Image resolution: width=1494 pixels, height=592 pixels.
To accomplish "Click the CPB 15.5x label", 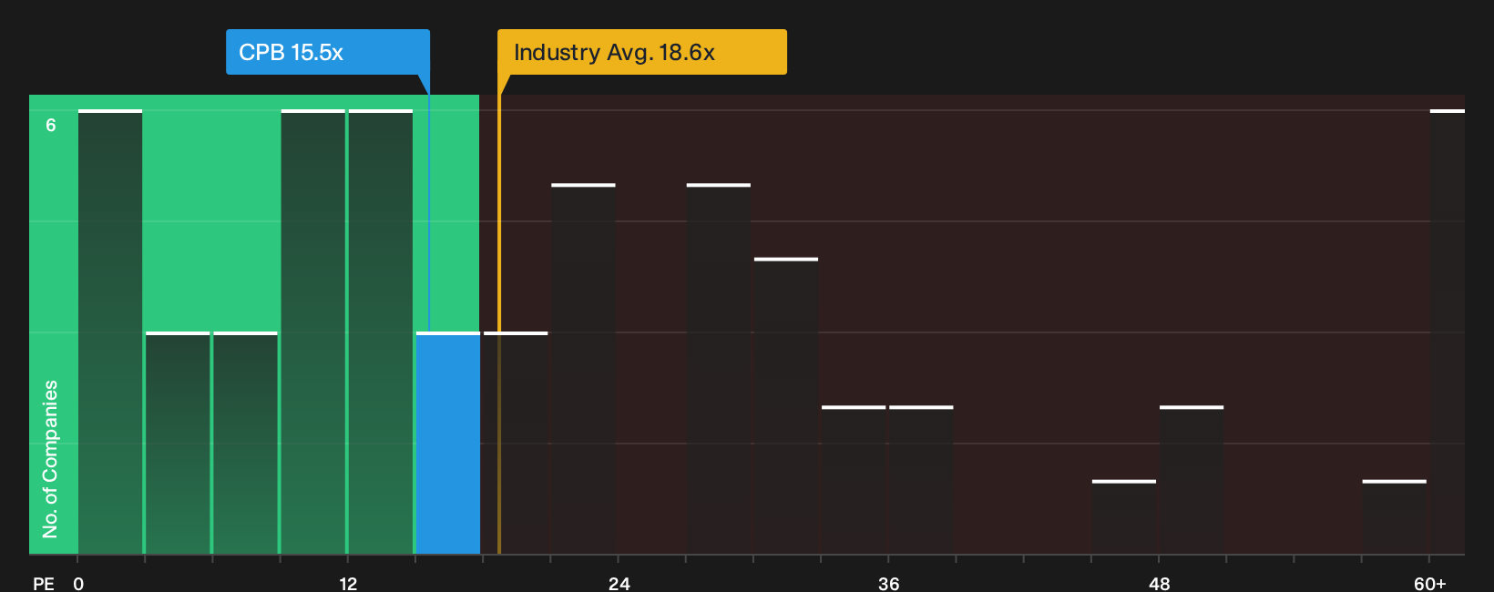I will pyautogui.click(x=328, y=52).
